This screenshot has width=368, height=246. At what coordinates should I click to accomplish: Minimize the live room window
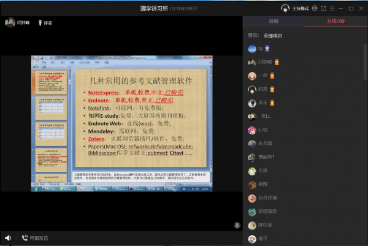341,9
